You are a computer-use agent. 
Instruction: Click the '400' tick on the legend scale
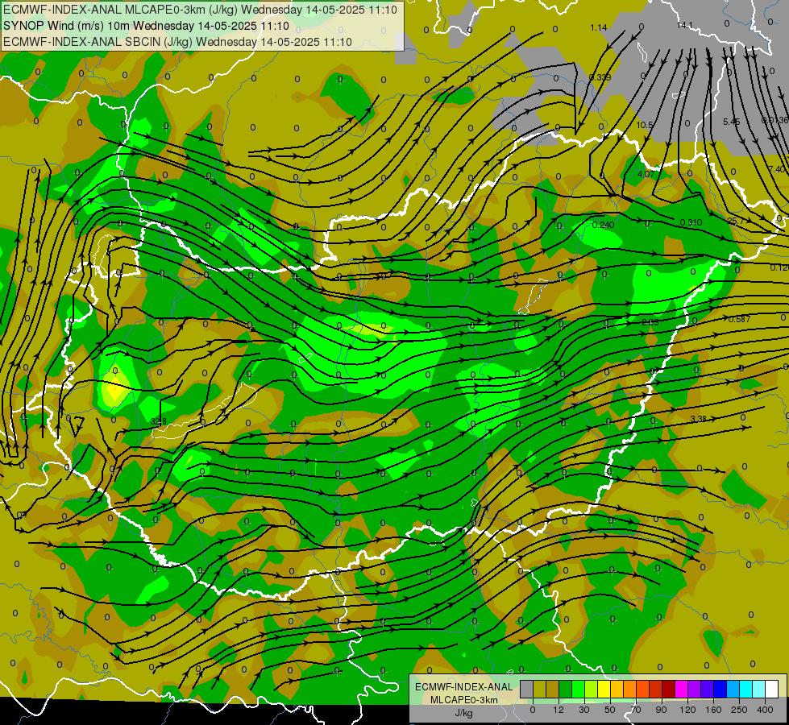click(x=765, y=710)
